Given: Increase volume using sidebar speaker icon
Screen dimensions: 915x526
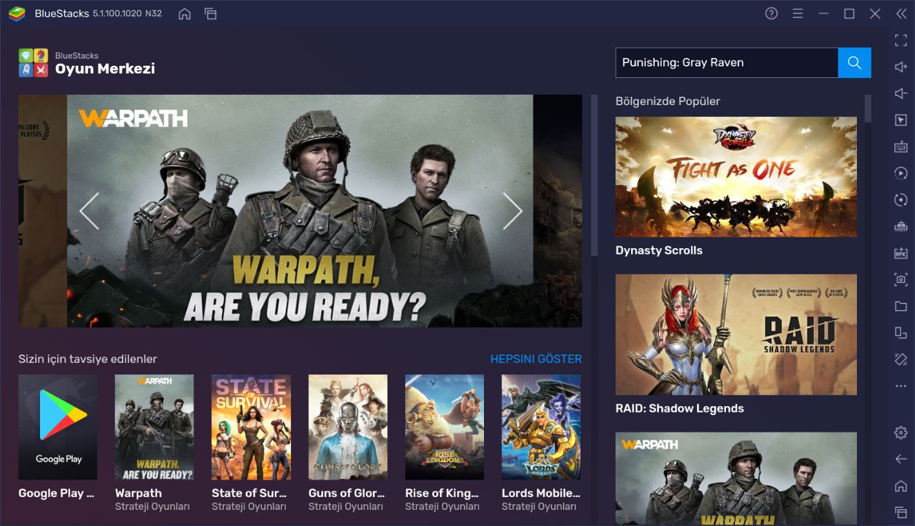Looking at the screenshot, I should pyautogui.click(x=901, y=67).
